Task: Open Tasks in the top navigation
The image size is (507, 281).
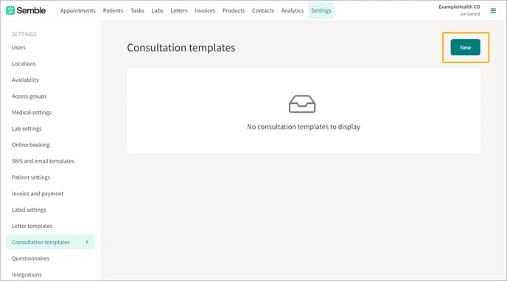Action: [x=137, y=10]
